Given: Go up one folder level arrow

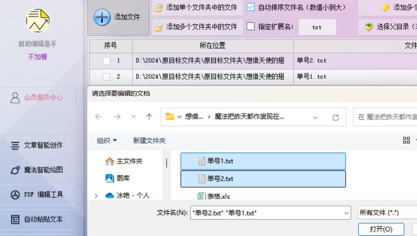Looking at the screenshot, I should coord(149,117).
